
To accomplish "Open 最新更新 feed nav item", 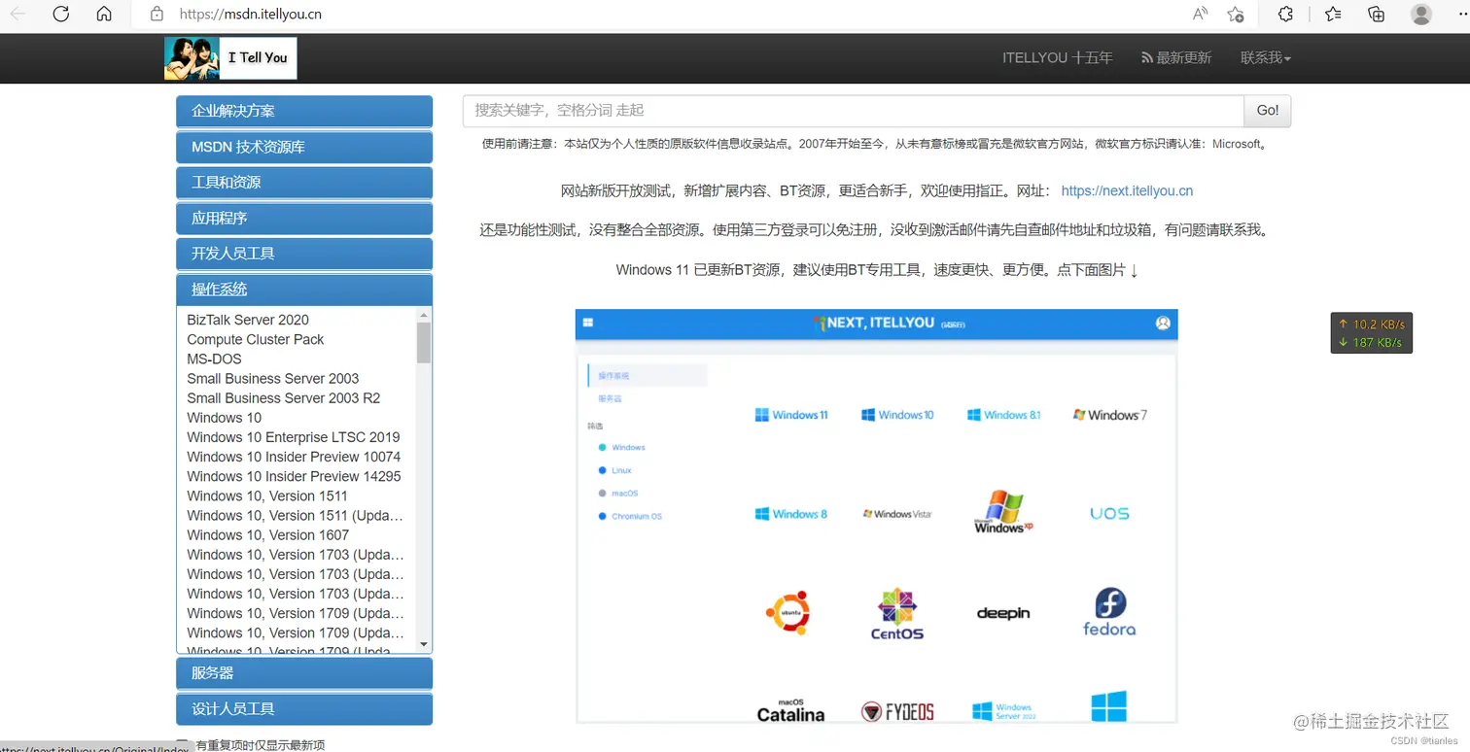I will [1176, 57].
